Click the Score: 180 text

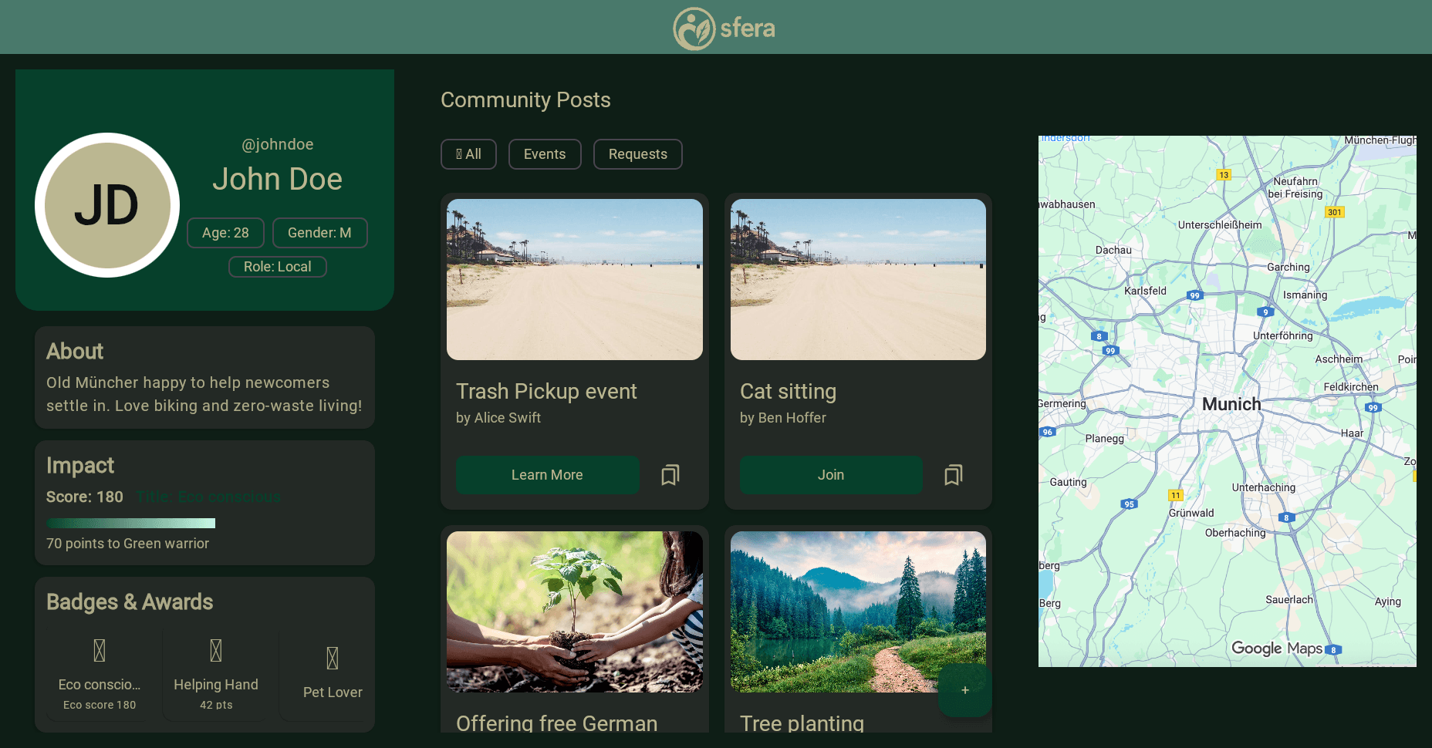click(x=85, y=497)
